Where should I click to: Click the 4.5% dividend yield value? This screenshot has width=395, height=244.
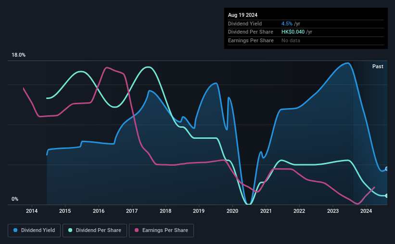(x=287, y=24)
